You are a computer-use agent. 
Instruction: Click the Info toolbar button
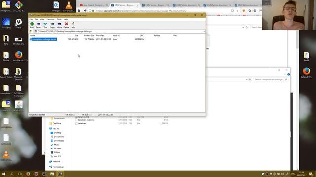point(73,25)
